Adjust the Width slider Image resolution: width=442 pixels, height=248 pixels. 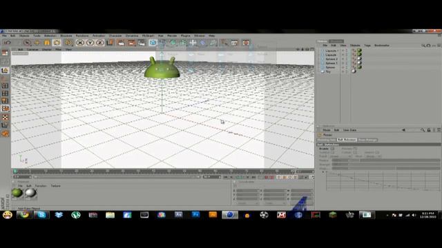[x=385, y=168]
